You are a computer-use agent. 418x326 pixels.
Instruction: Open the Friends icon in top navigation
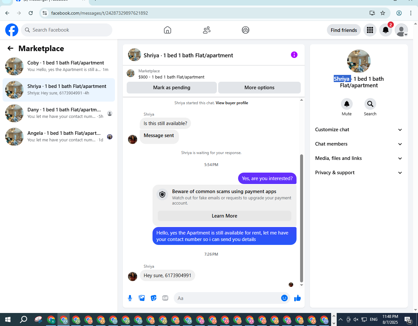207,30
